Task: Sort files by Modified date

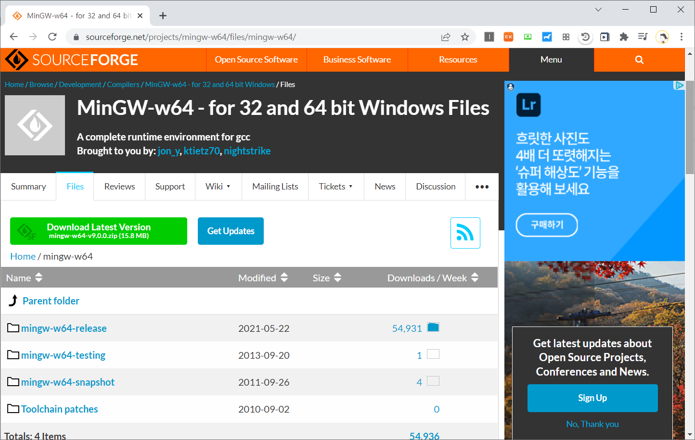Action: [263, 278]
